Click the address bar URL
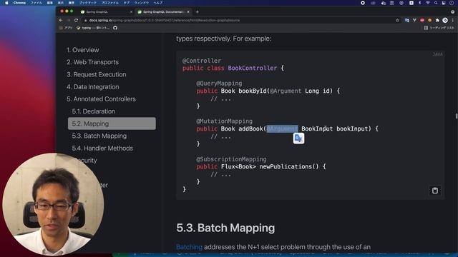 tap(165, 21)
